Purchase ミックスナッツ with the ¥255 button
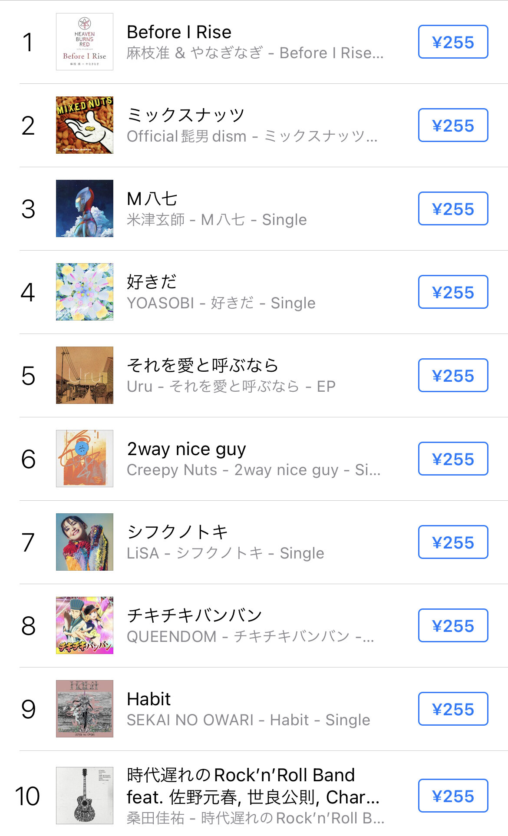Viewport: 508px width, 836px height. [x=453, y=126]
